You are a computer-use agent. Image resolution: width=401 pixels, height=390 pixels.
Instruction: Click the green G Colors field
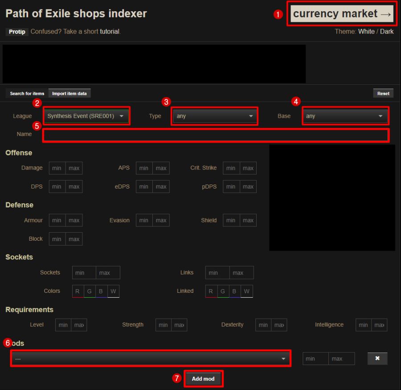(x=90, y=291)
